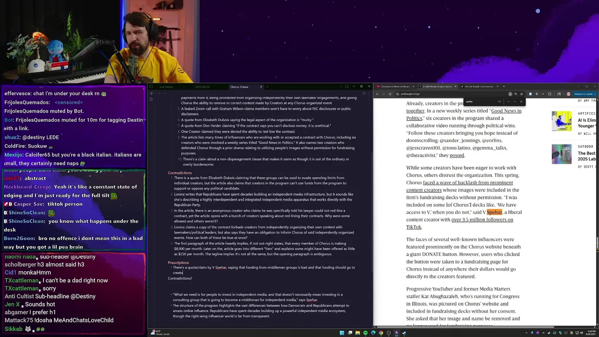This screenshot has width=599, height=337.
Task: Switch to the Live Notes tab in Obsidian
Action: pos(166,87)
